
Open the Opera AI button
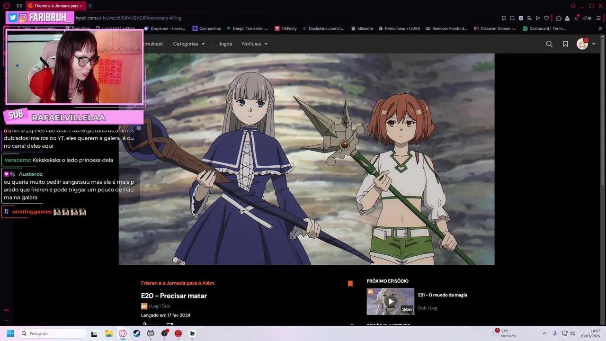click(x=587, y=18)
